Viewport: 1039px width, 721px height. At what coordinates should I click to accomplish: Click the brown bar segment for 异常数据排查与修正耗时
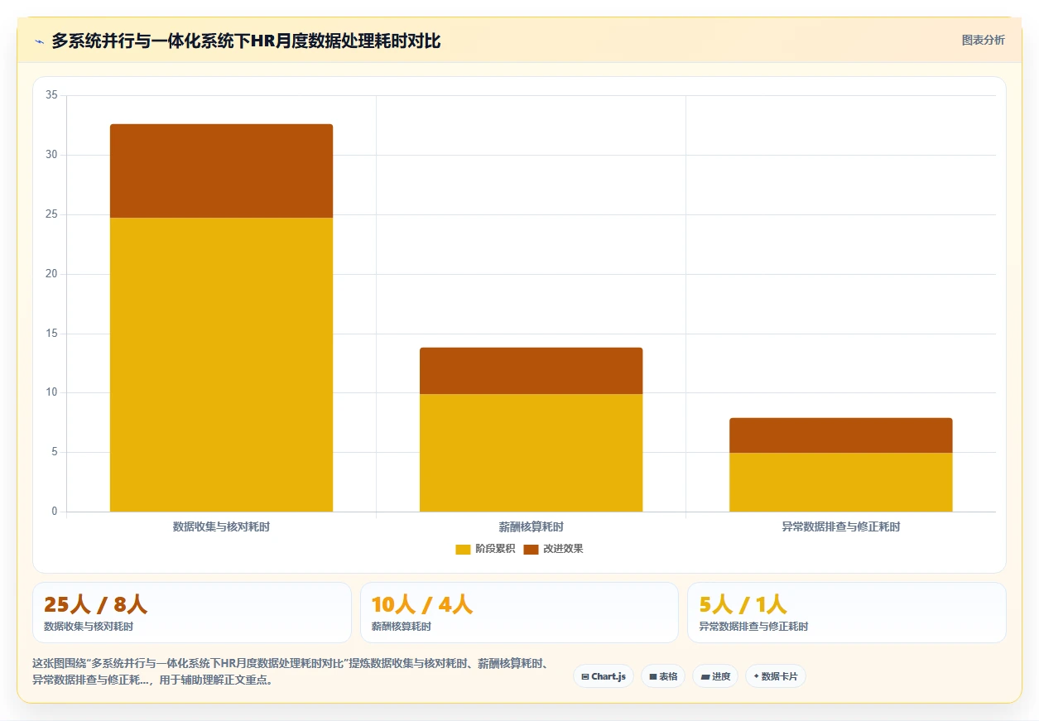coord(840,435)
